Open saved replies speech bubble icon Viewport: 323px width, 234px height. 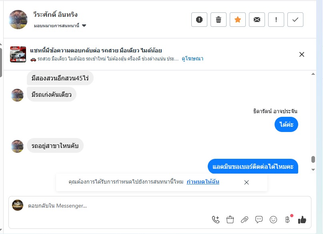click(259, 219)
